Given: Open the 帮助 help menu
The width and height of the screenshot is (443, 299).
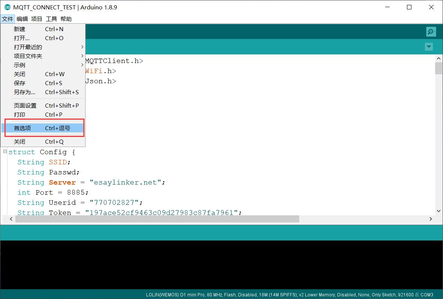Looking at the screenshot, I should (x=66, y=19).
